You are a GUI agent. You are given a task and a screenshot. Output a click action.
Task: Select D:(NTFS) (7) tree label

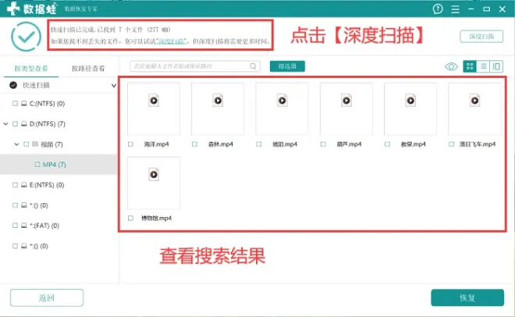click(x=48, y=124)
